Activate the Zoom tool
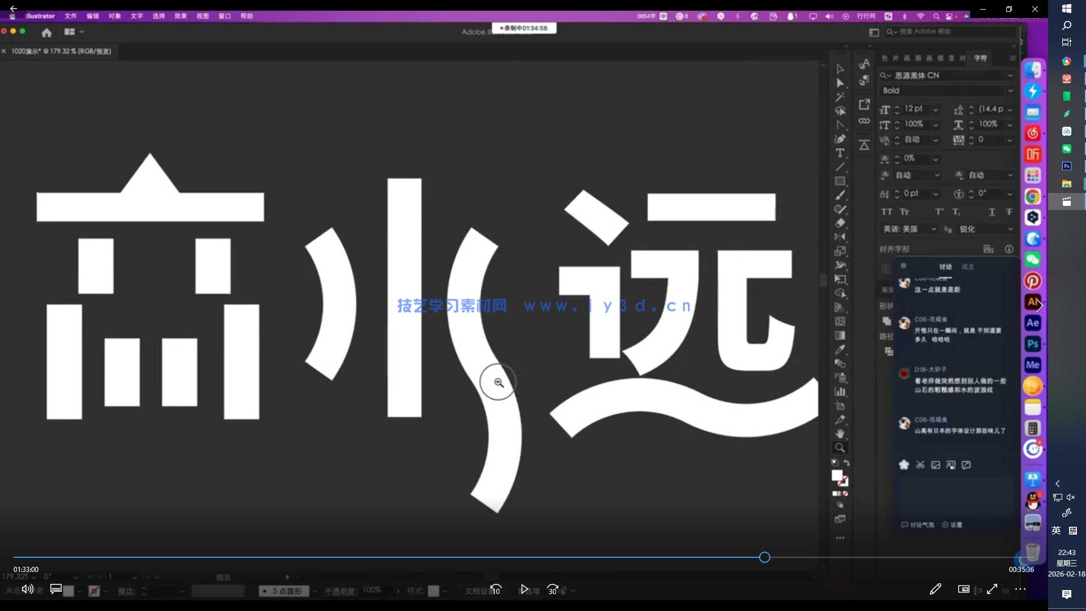The width and height of the screenshot is (1086, 611). tap(840, 448)
